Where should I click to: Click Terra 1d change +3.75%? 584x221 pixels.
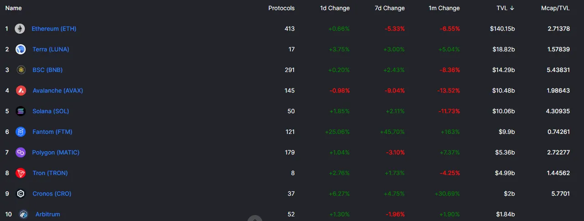(339, 49)
